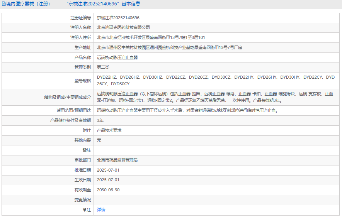
Task: Select the expiry date 2030-06-30
Action: pos(108,190)
